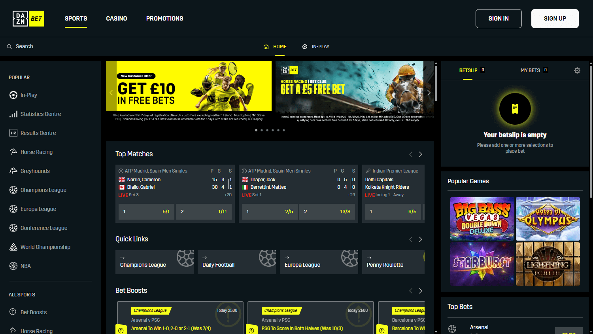Click boost arrow icon on Arsenal To Win card

[x=121, y=330]
